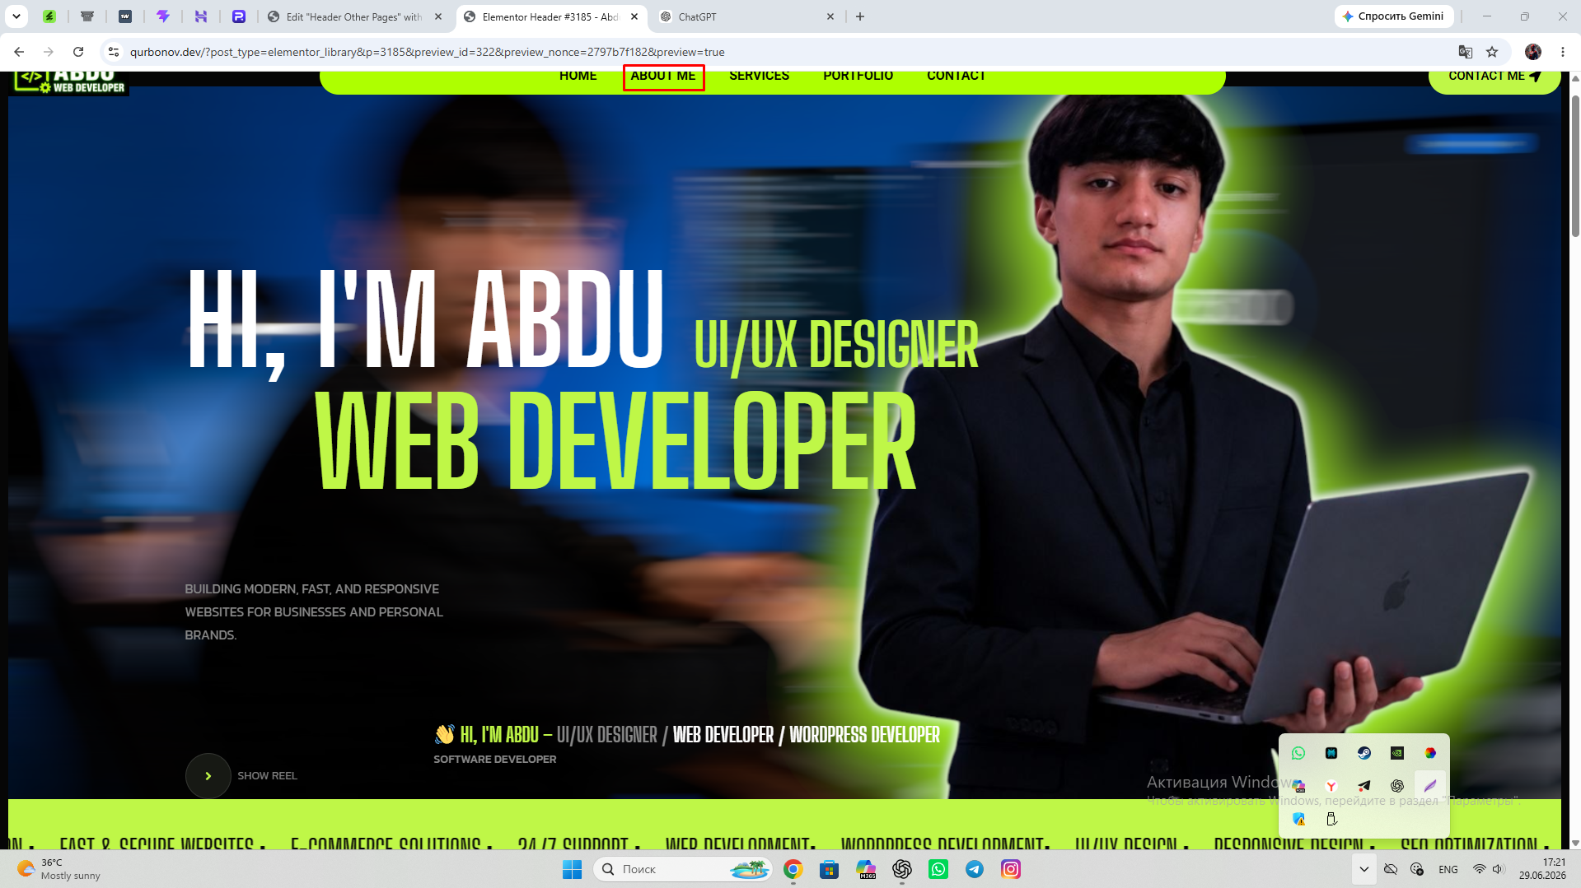Close the ChatGPT tab
Viewport: 1581px width, 888px height.
tap(830, 16)
